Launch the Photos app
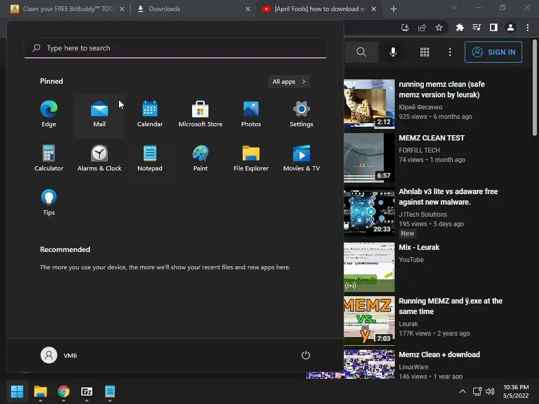Screen dimensions: 539x404 click(251, 115)
